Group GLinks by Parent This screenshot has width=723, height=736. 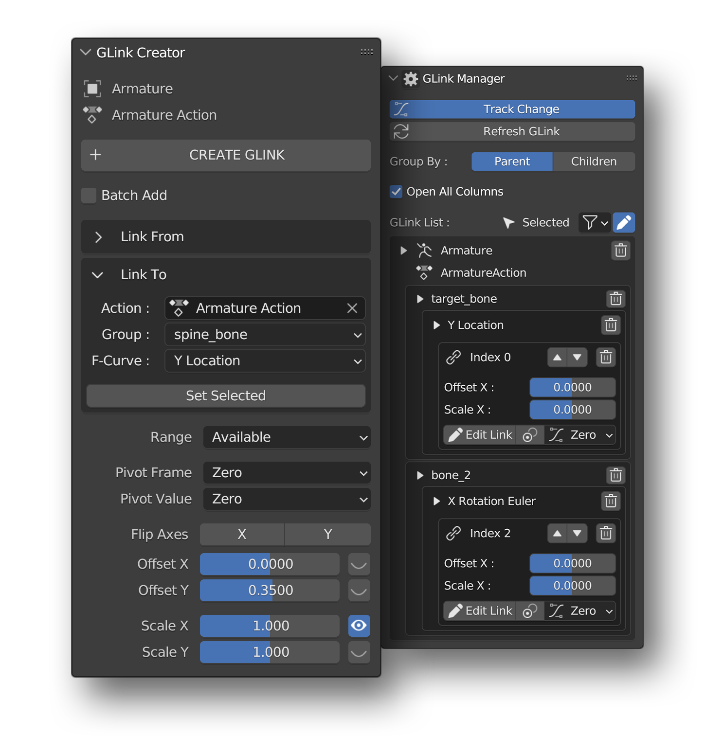[512, 162]
